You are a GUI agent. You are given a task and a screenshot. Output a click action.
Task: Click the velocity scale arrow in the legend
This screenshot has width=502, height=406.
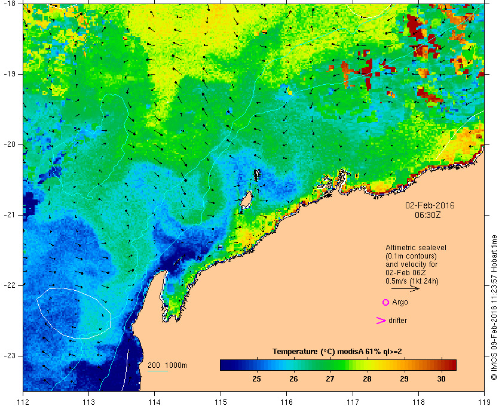pos(405,288)
